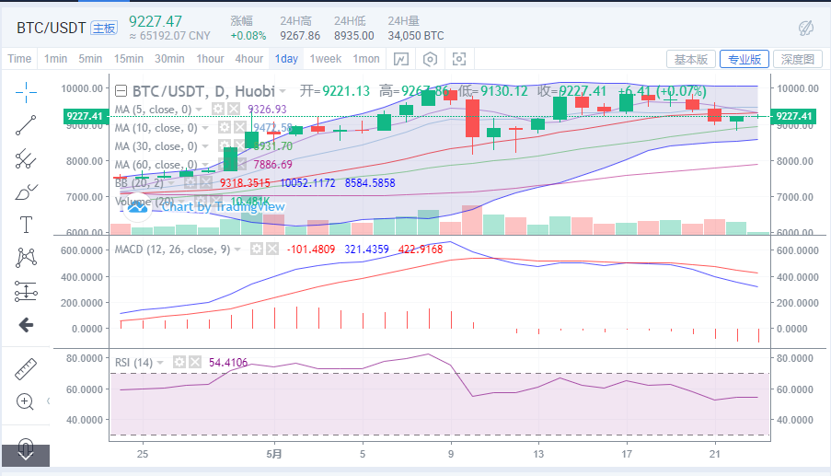Open settings gear for BB indicator
The image size is (831, 476).
coord(190,183)
